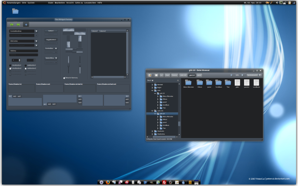
Task: Select the Tree folder icon in main view
Action: (228, 82)
